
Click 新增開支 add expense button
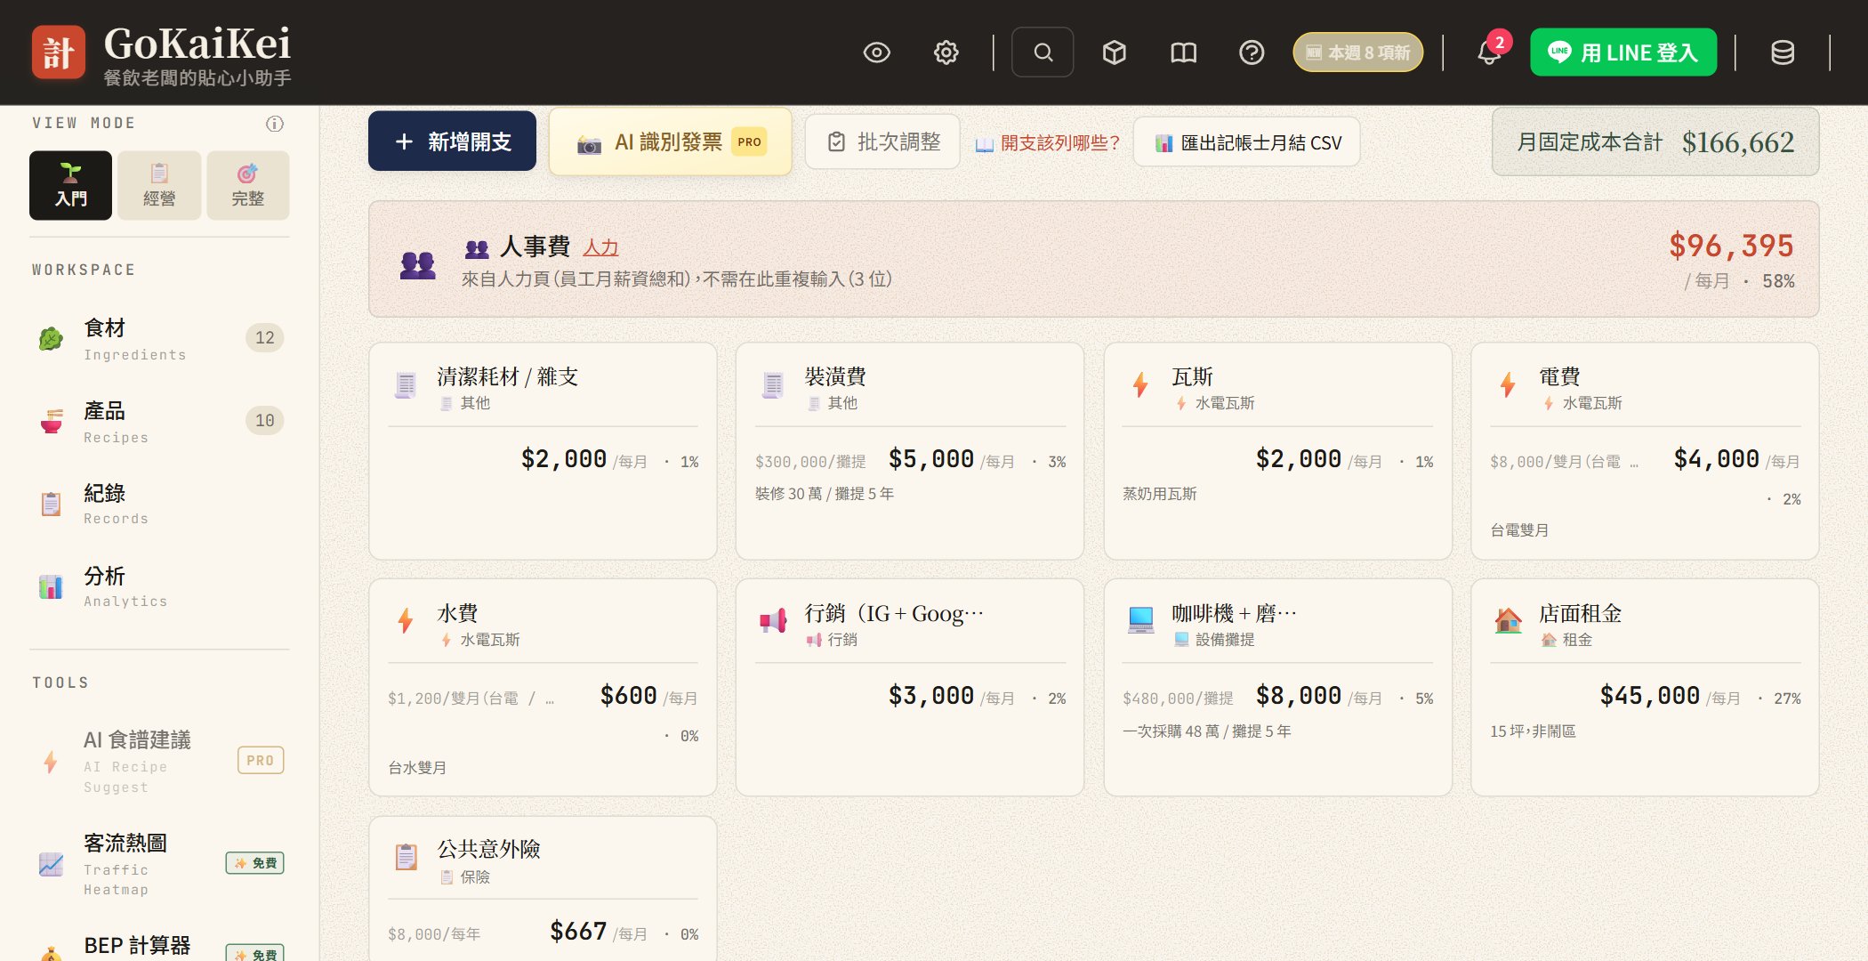point(452,141)
